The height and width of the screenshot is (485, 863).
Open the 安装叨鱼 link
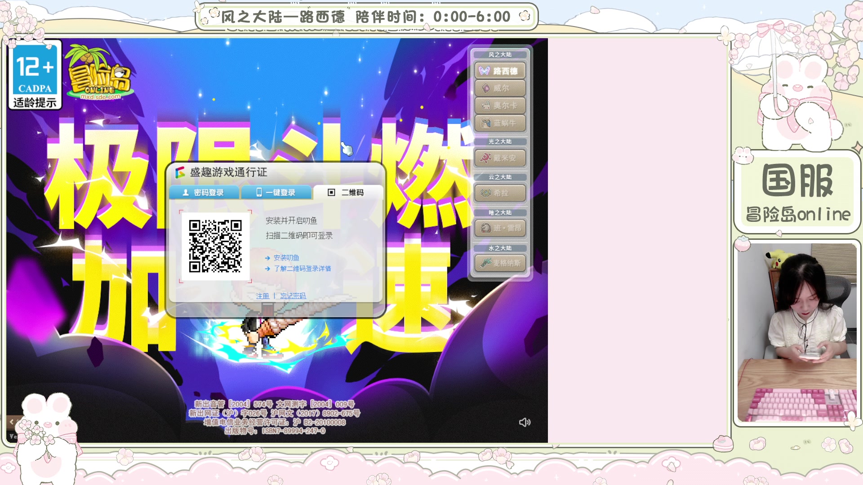coord(286,258)
